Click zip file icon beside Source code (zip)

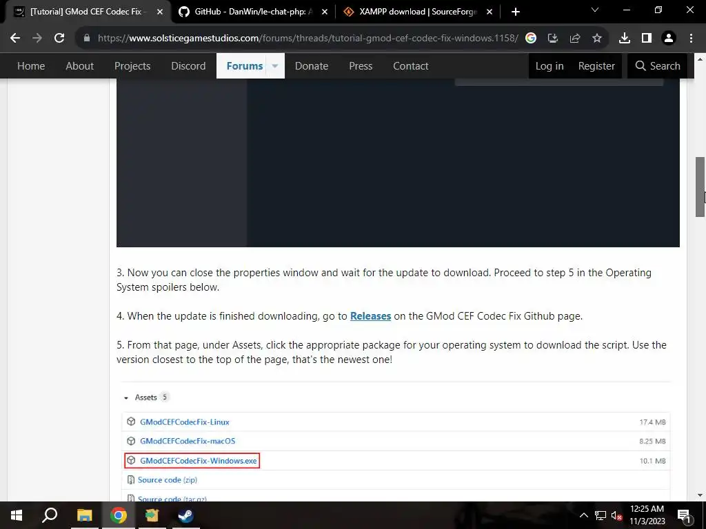[130, 480]
